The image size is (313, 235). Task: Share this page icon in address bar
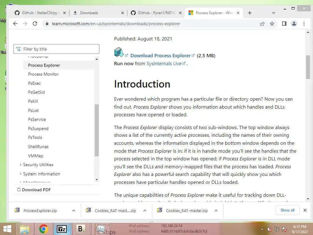pyautogui.click(x=262, y=24)
